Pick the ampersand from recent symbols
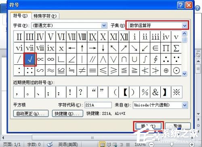The image size is (202, 147). tap(156, 92)
